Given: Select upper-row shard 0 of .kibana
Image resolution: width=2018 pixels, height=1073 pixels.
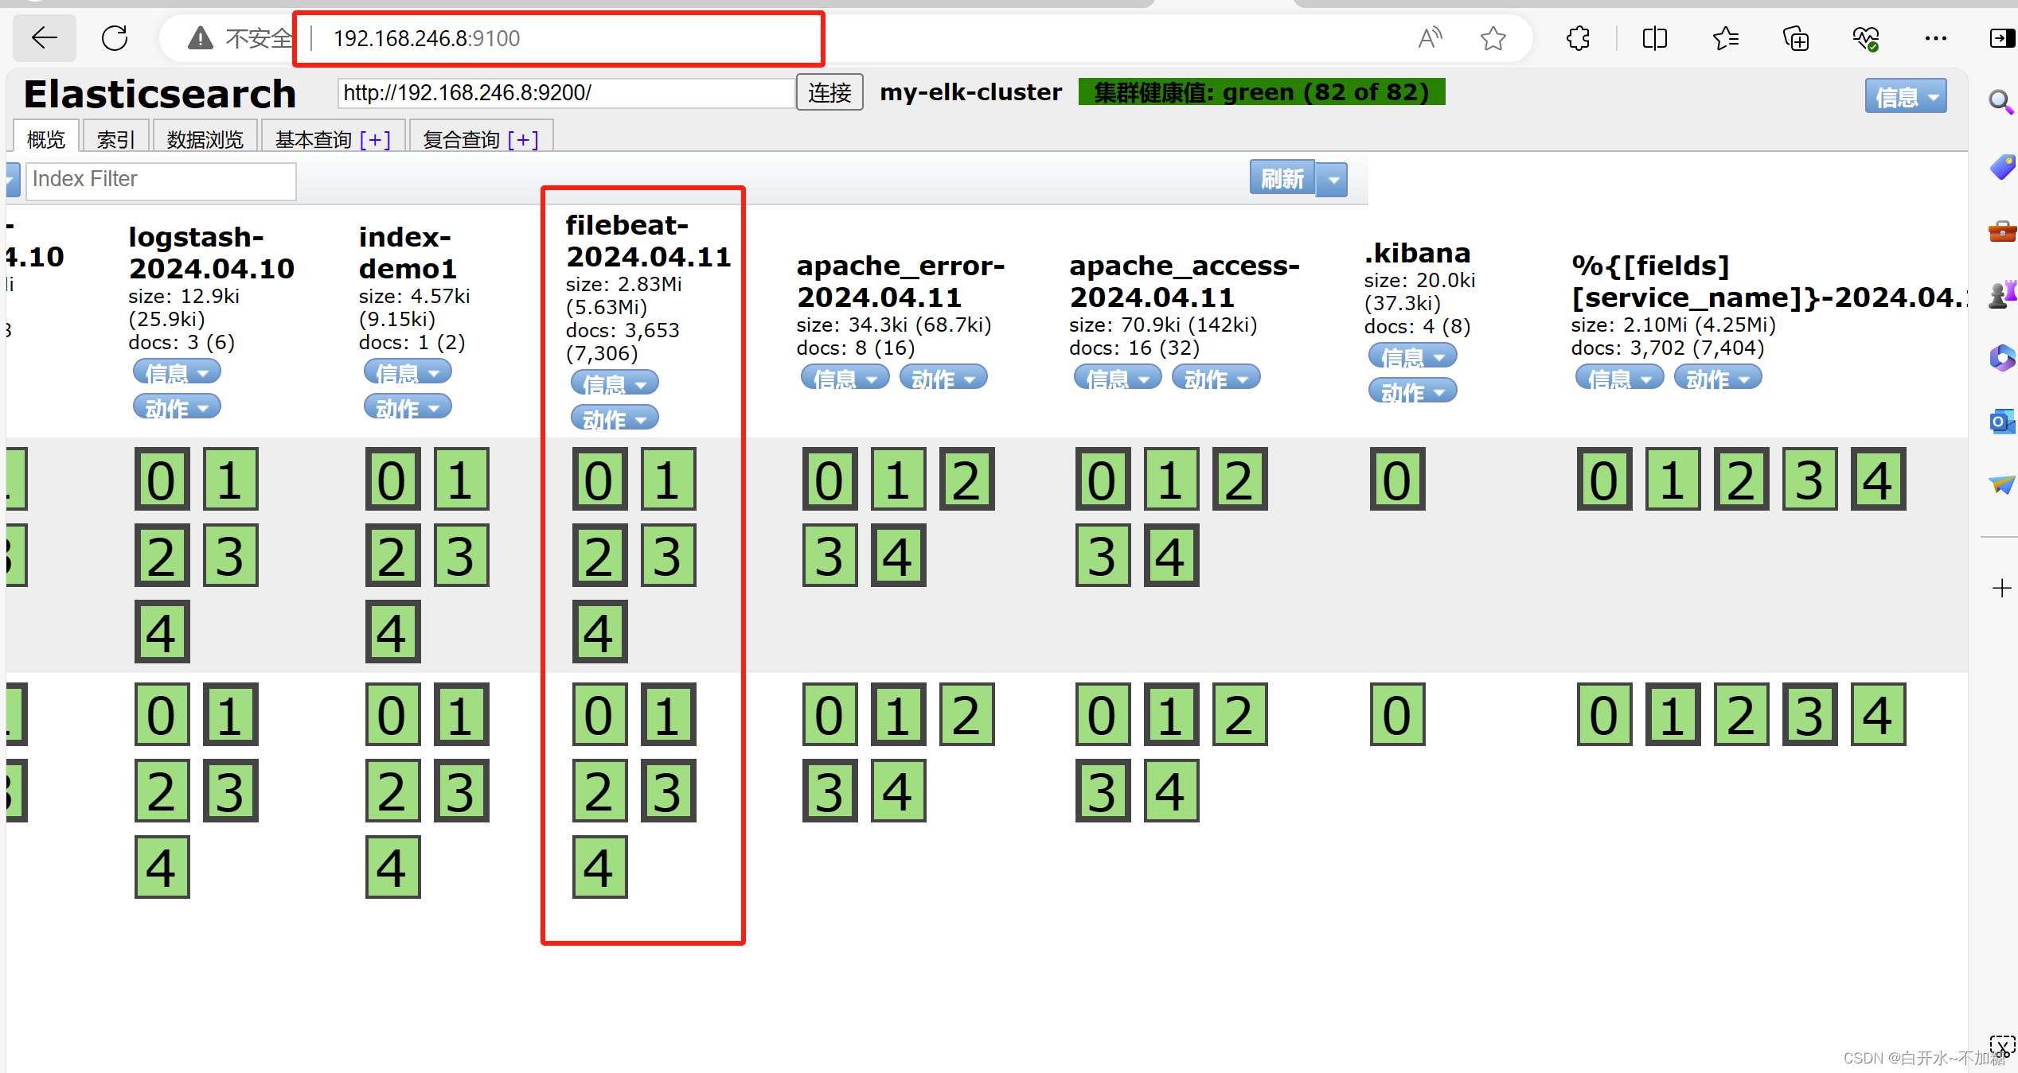Looking at the screenshot, I should [x=1397, y=479].
